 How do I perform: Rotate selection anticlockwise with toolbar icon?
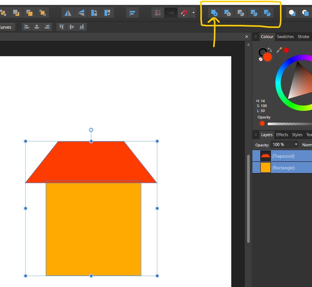[94, 13]
